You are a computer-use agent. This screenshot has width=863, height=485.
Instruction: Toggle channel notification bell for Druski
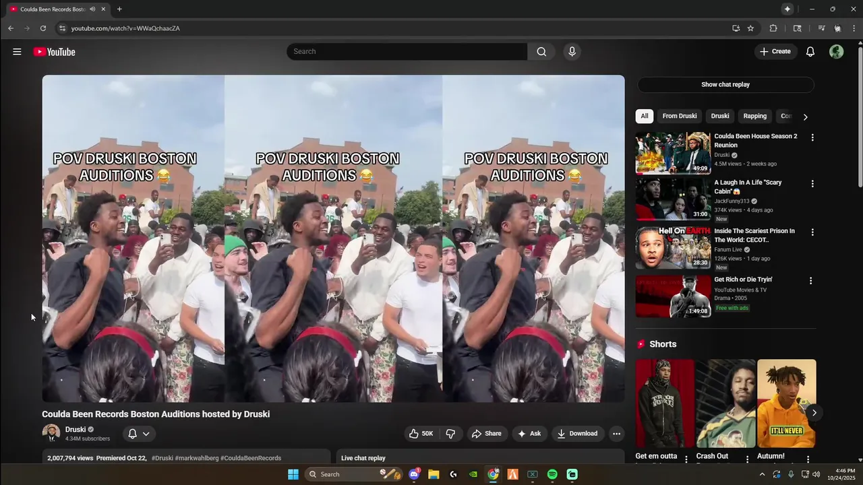[x=139, y=434]
